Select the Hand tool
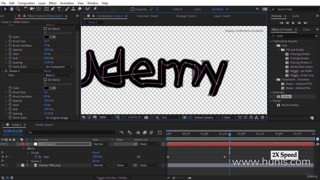 coord(12,9)
